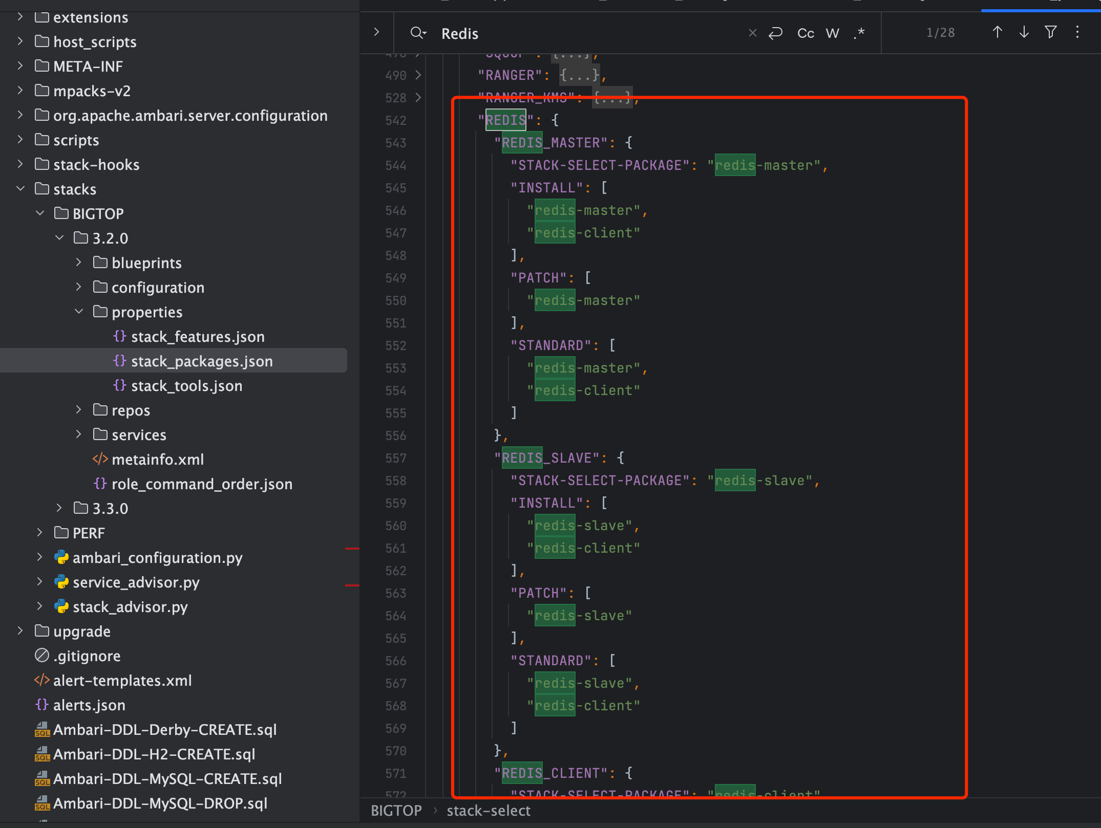The height and width of the screenshot is (828, 1101).
Task: Open search history magnifier dropdown
Action: (x=418, y=33)
